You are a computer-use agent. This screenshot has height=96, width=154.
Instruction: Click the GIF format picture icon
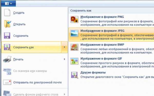pyautogui.click(x=74, y=61)
